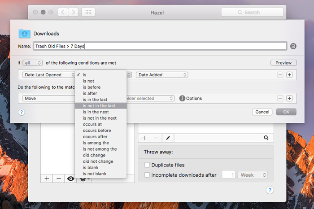Choose 'occurs before' from the list

(x=98, y=131)
